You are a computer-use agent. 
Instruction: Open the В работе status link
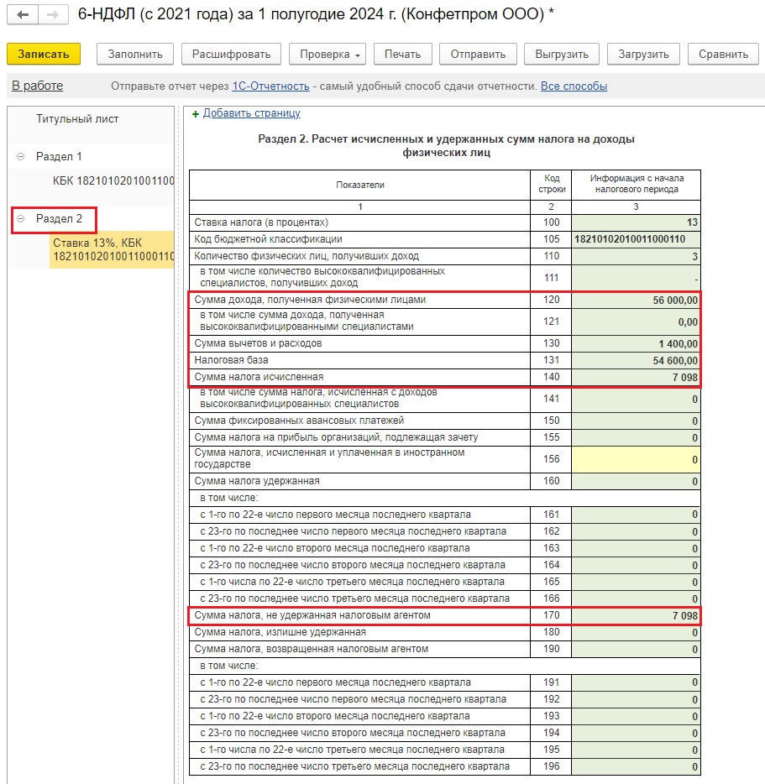point(38,86)
